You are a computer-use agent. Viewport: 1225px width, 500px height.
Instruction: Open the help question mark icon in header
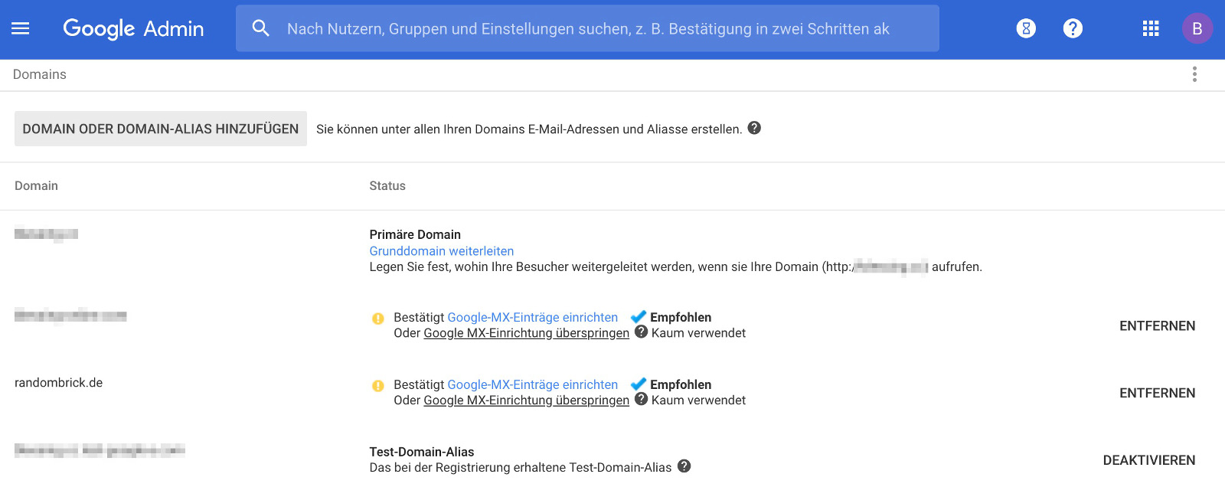tap(1073, 28)
